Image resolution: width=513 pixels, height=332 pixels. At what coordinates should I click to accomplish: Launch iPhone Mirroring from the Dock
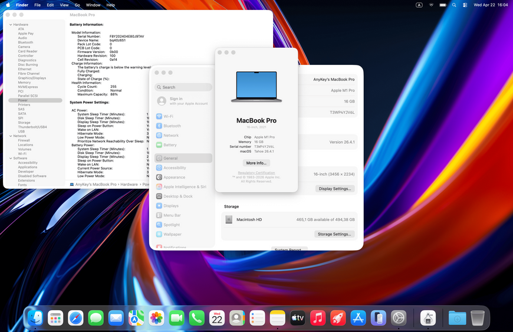(x=379, y=318)
